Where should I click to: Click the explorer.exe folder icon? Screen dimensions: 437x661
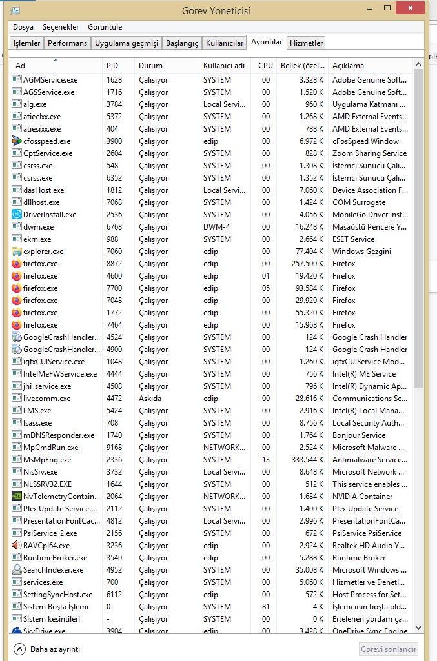click(x=17, y=252)
